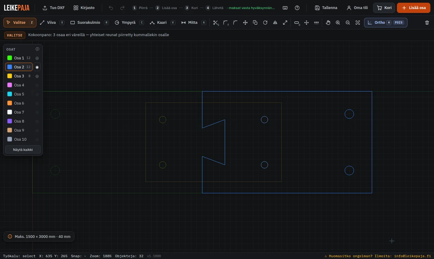The width and height of the screenshot is (434, 259).
Task: Fit drawing to view icon
Action: pos(358,23)
